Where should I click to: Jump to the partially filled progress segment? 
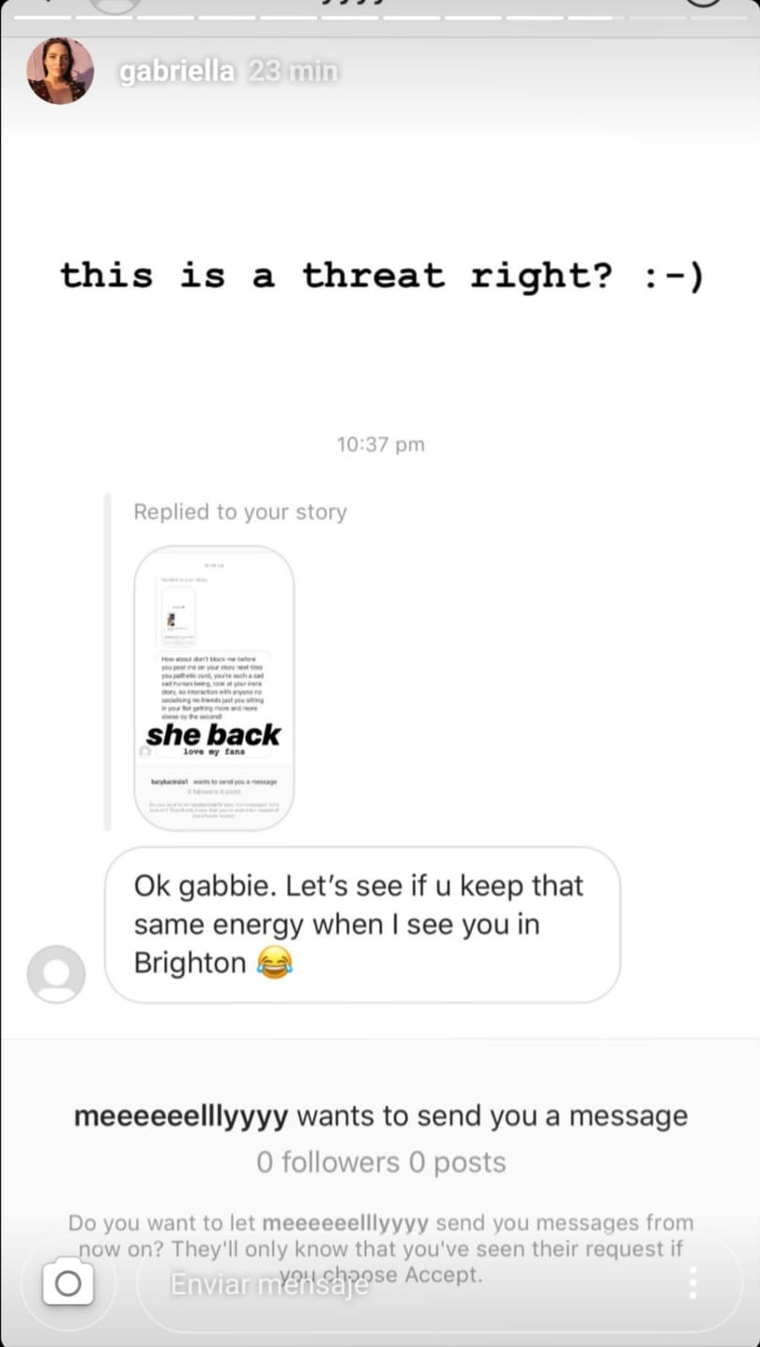tap(597, 16)
